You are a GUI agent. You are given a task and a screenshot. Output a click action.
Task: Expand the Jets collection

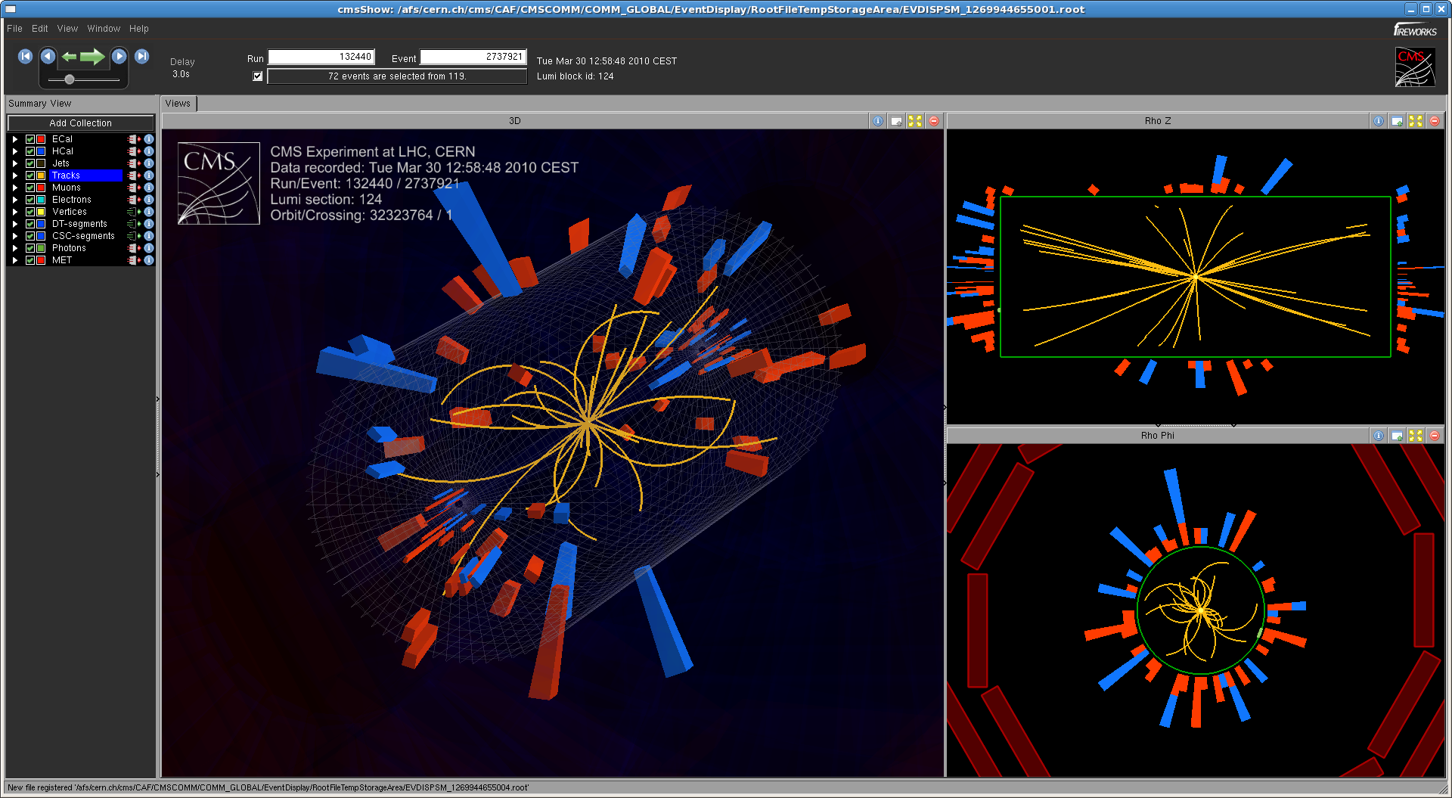tap(14, 163)
